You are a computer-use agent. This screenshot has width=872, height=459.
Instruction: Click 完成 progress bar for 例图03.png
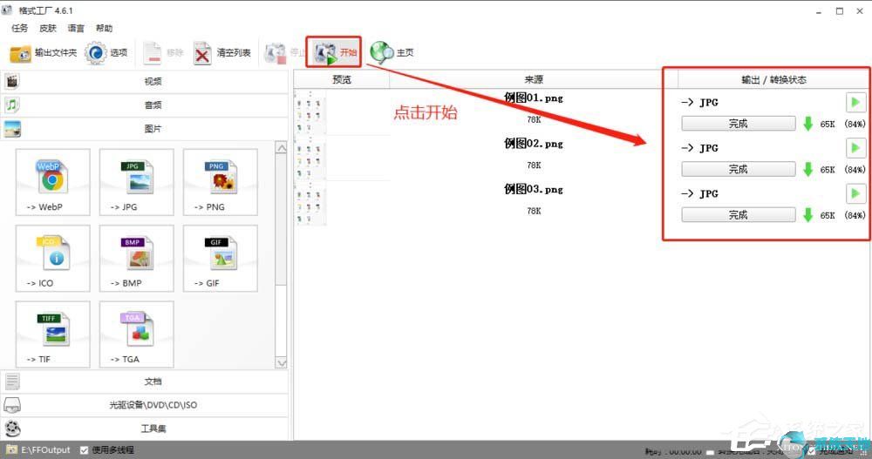(739, 214)
